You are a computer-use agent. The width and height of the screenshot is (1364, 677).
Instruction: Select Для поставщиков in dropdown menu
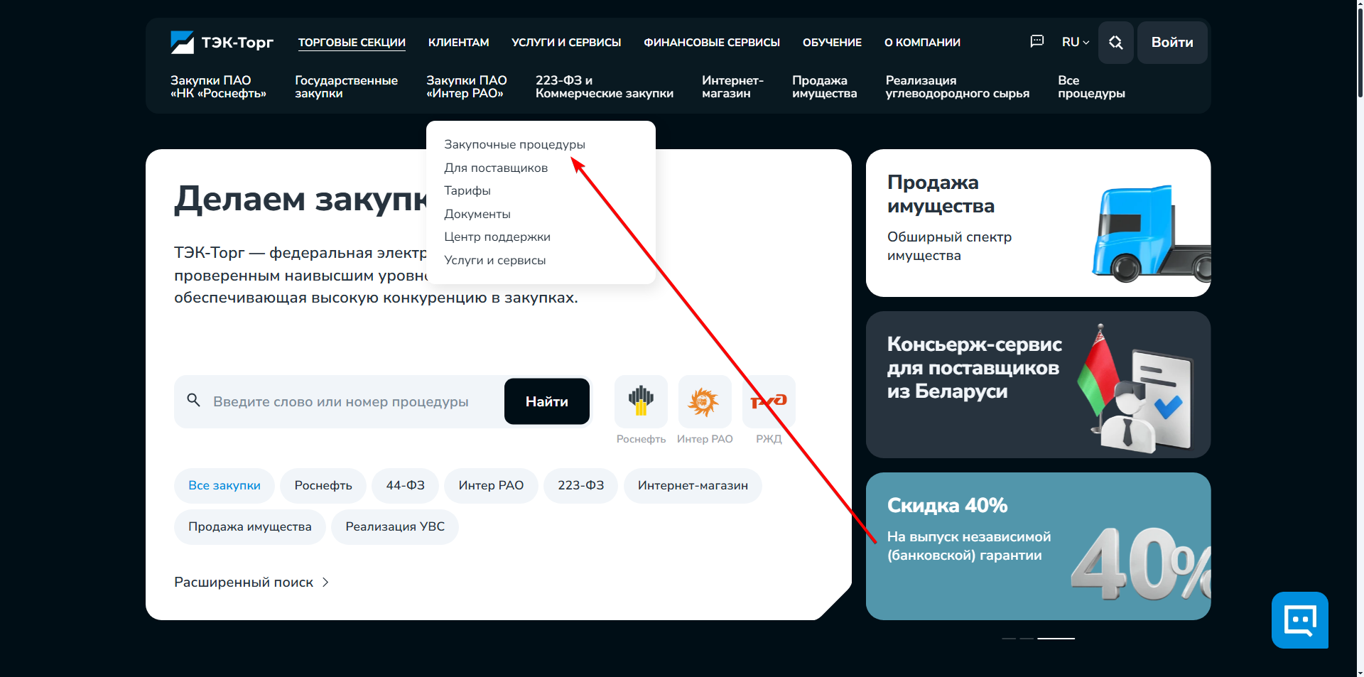pos(496,168)
